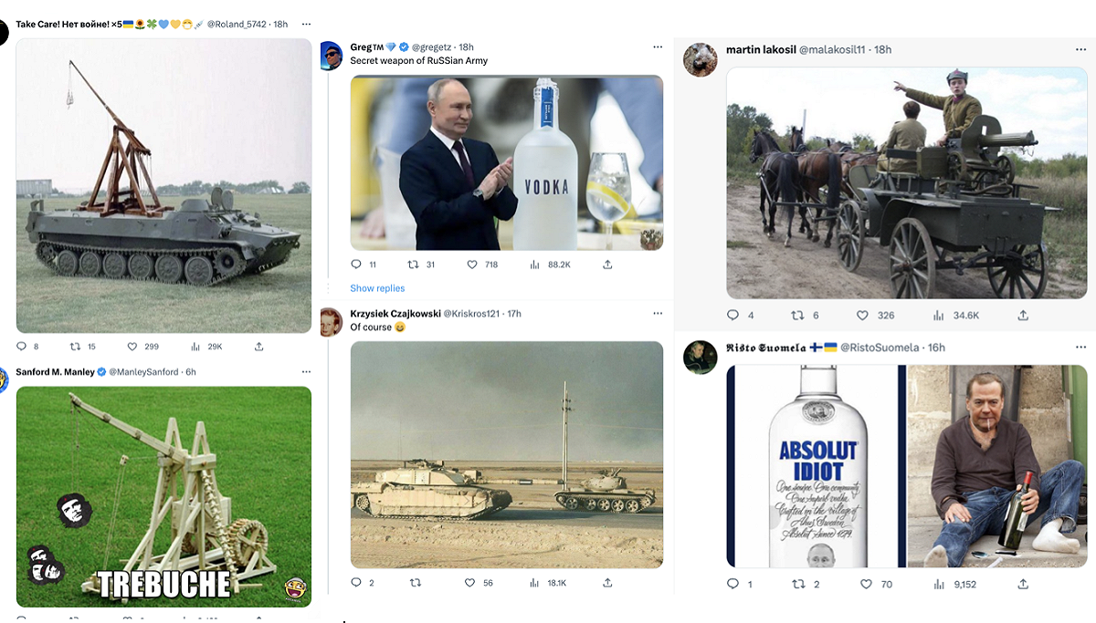
Task: Open more menu on Risto Suomela's tweet
Action: coord(1081,348)
